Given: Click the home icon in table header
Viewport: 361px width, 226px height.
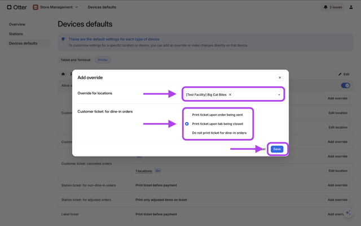Looking at the screenshot, I should point(63,74).
